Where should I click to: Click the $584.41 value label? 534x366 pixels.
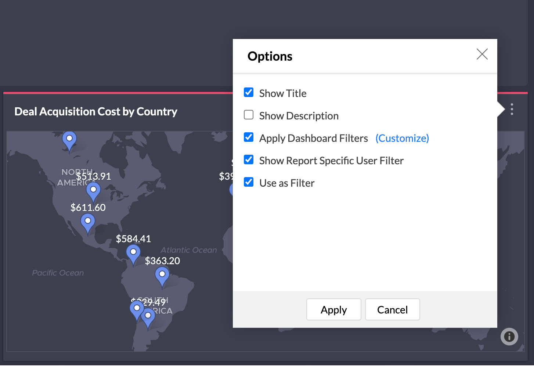pos(133,238)
